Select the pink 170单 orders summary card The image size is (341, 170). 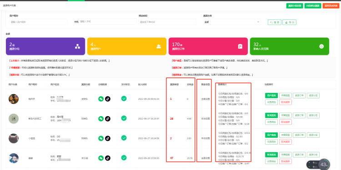point(208,46)
